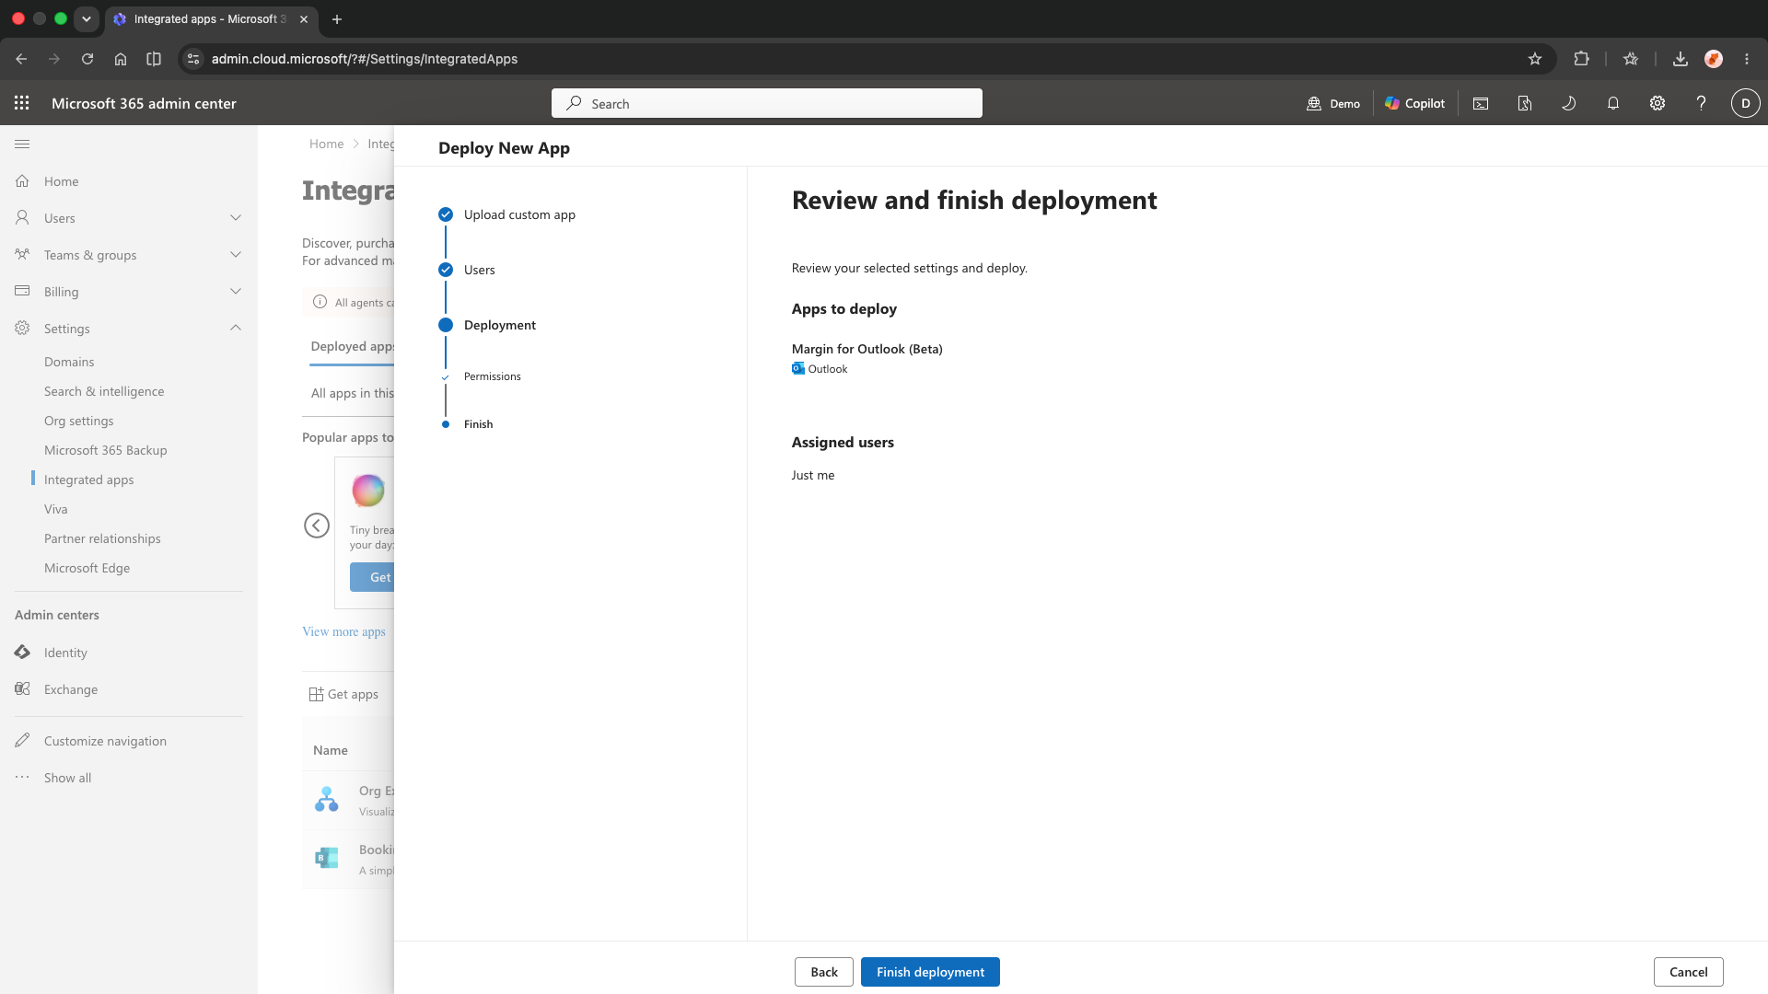
Task: Open Copilot from the header
Action: click(1414, 103)
